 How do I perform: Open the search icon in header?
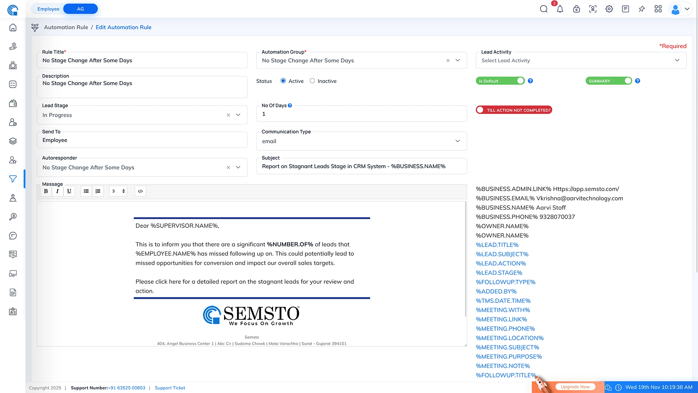click(543, 9)
